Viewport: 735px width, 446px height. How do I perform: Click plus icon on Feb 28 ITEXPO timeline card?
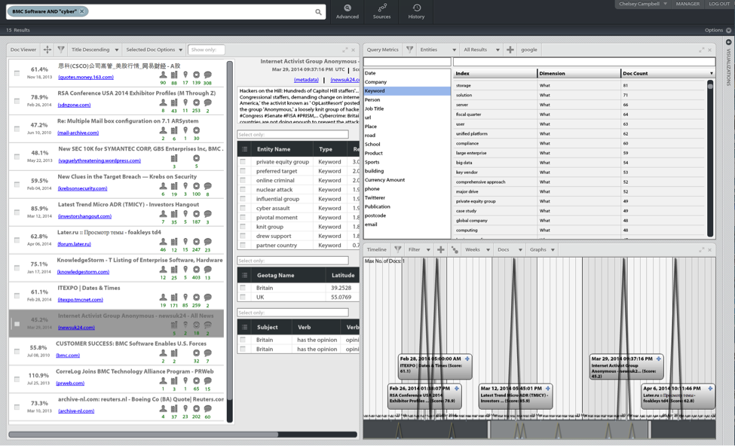tap(467, 359)
